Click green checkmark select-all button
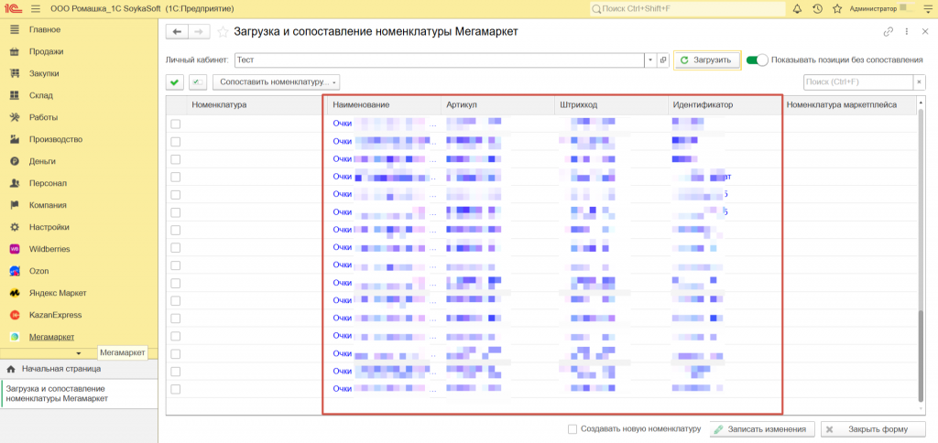This screenshot has height=443, width=938. tap(175, 82)
